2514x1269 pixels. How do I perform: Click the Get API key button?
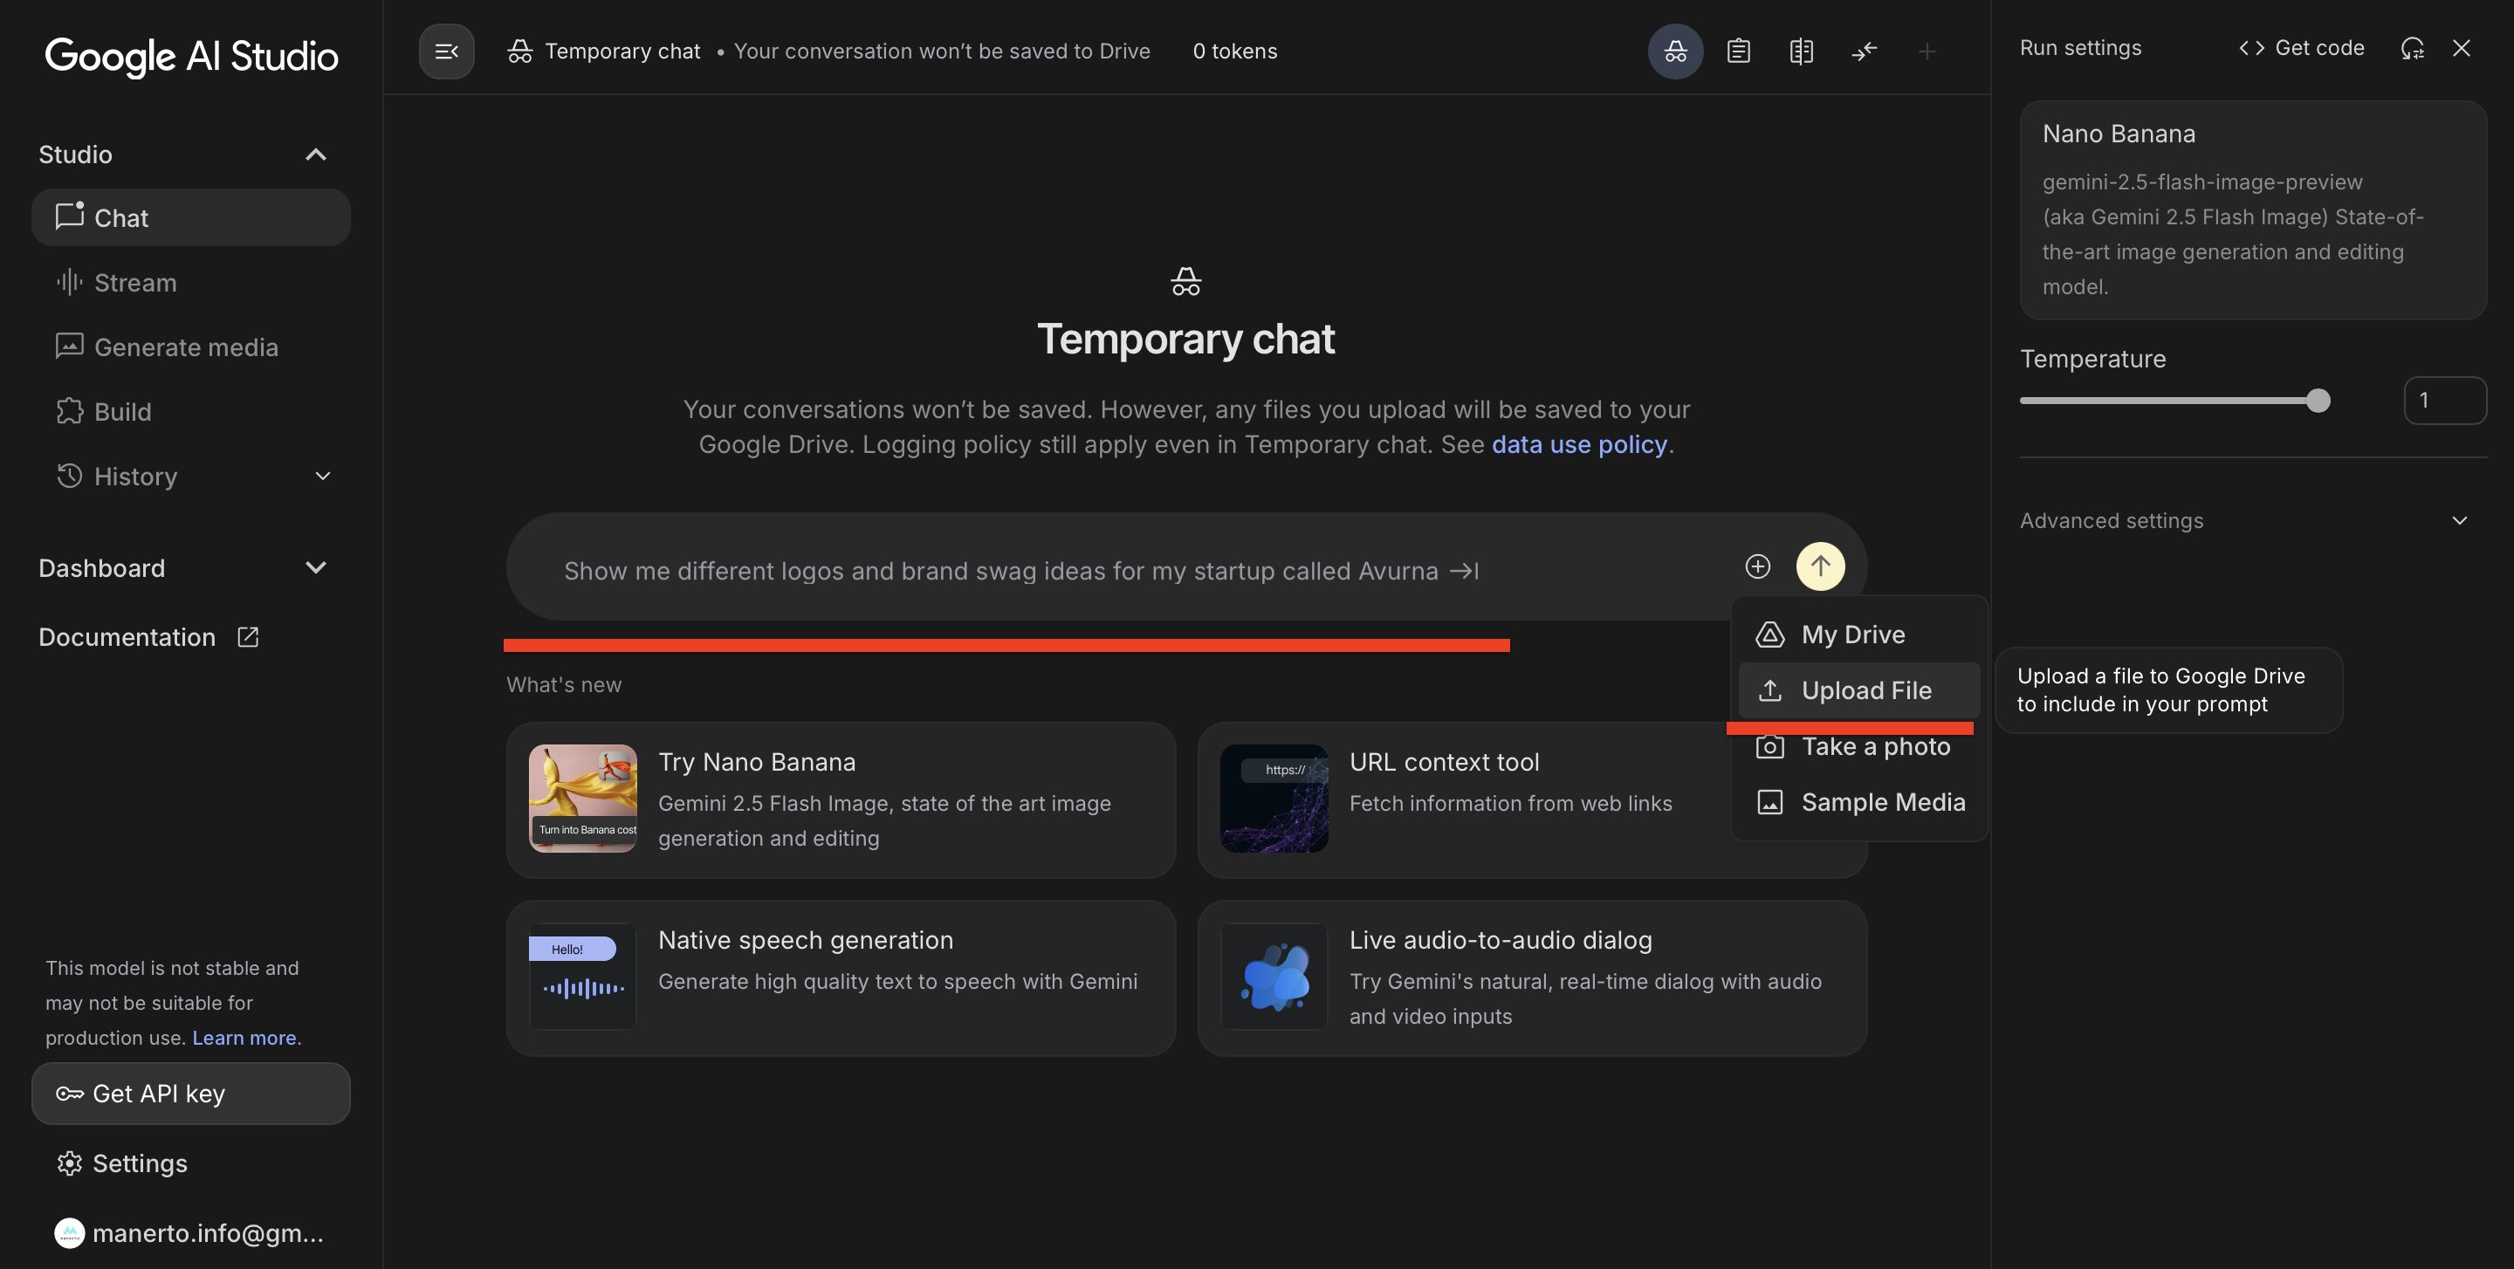click(x=190, y=1094)
